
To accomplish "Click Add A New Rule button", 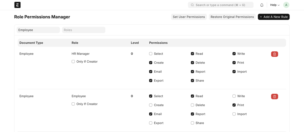I will 273,17.
